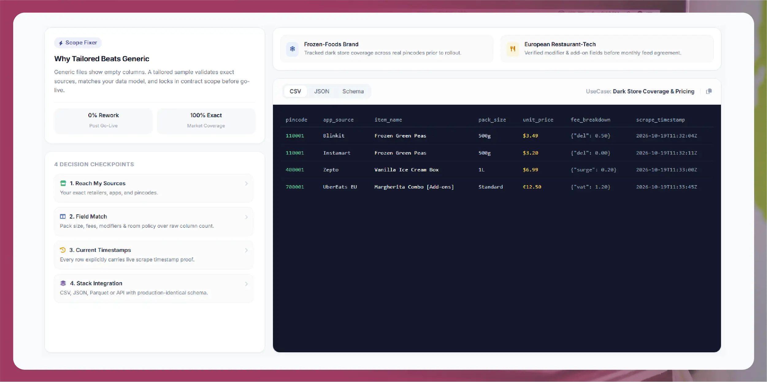The height and width of the screenshot is (382, 767).
Task: Expand the Field Match chevron arrow
Action: (246, 217)
